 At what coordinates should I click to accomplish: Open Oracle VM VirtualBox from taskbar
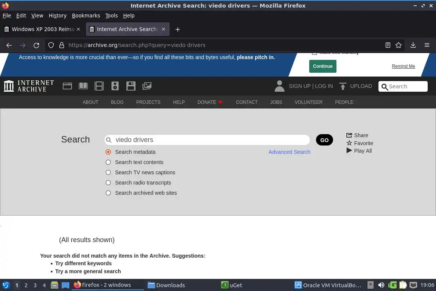(328, 285)
